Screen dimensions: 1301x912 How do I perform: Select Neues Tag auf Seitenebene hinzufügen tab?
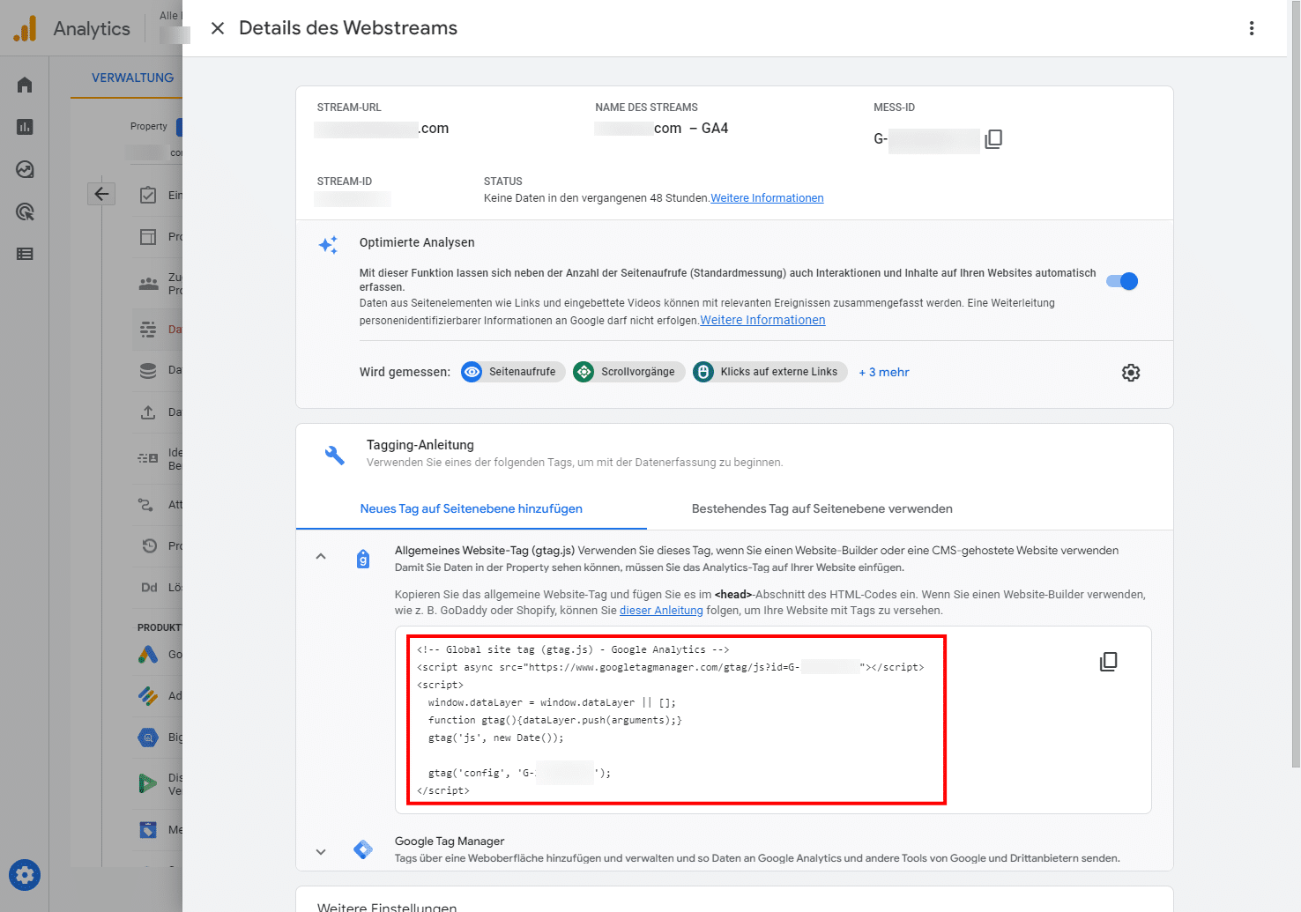point(472,508)
